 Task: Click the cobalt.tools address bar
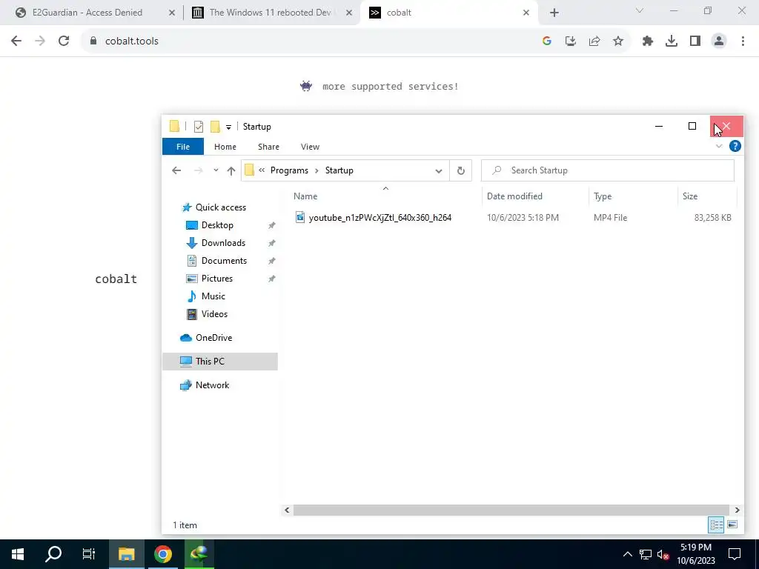(x=310, y=41)
